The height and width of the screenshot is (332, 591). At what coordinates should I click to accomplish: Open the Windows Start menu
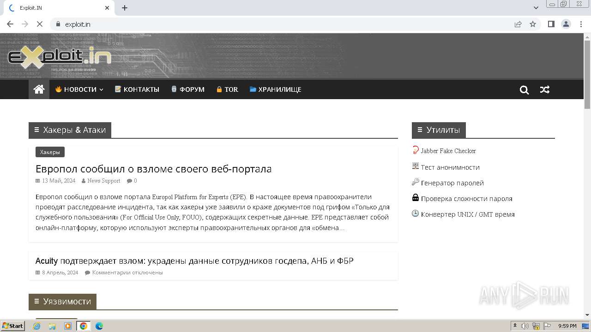click(13, 326)
